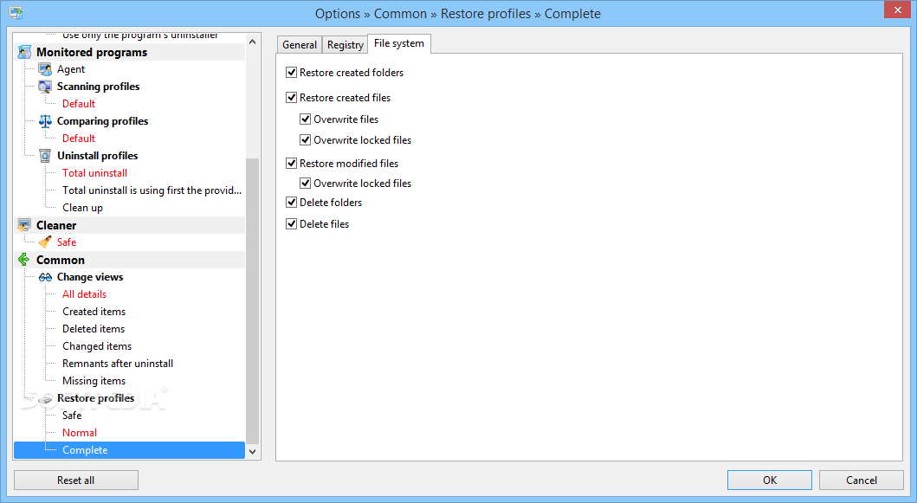
Task: Open Uninstall profiles in tree
Action: click(98, 156)
